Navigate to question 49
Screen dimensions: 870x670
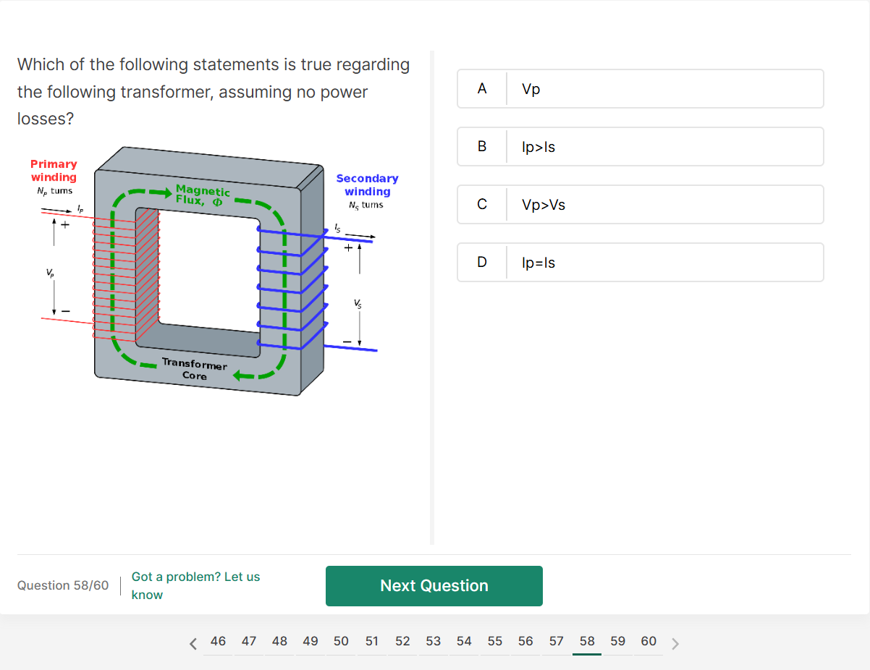click(x=311, y=641)
